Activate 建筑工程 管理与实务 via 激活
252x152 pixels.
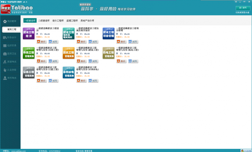[81, 61]
